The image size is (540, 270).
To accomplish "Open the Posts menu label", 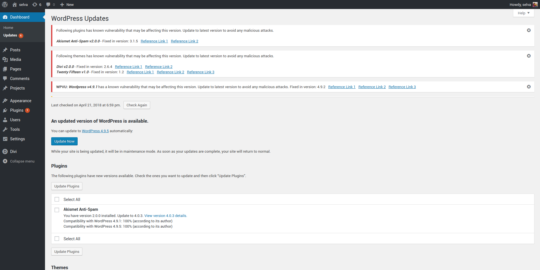I will click(15, 50).
